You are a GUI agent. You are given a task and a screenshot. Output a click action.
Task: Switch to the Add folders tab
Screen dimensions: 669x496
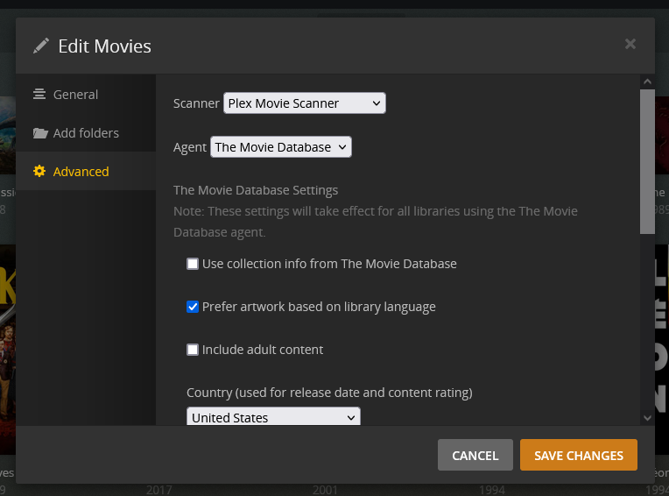pyautogui.click(x=86, y=132)
